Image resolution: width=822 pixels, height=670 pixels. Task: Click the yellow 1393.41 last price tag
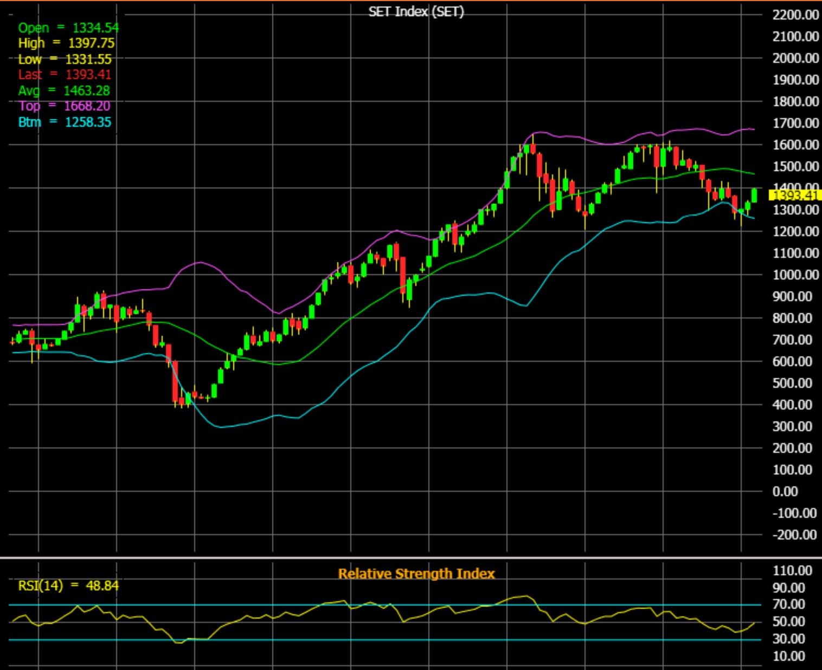click(x=795, y=195)
